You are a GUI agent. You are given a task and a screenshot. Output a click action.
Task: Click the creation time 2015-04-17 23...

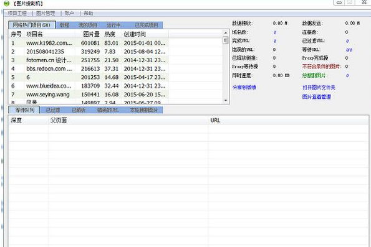[x=144, y=77]
